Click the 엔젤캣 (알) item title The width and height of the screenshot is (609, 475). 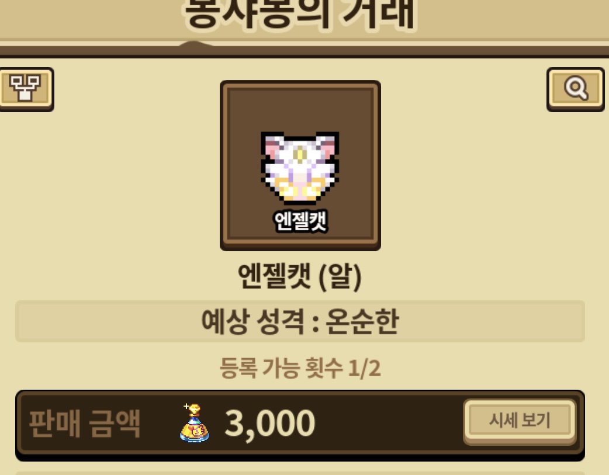click(300, 276)
